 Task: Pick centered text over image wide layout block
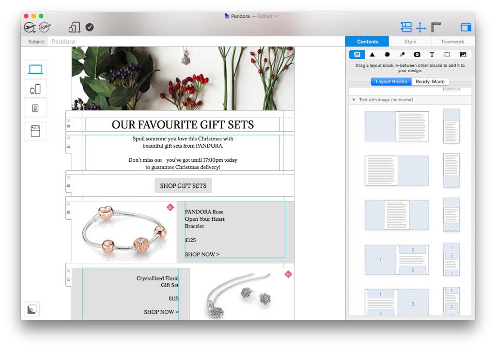(397, 214)
